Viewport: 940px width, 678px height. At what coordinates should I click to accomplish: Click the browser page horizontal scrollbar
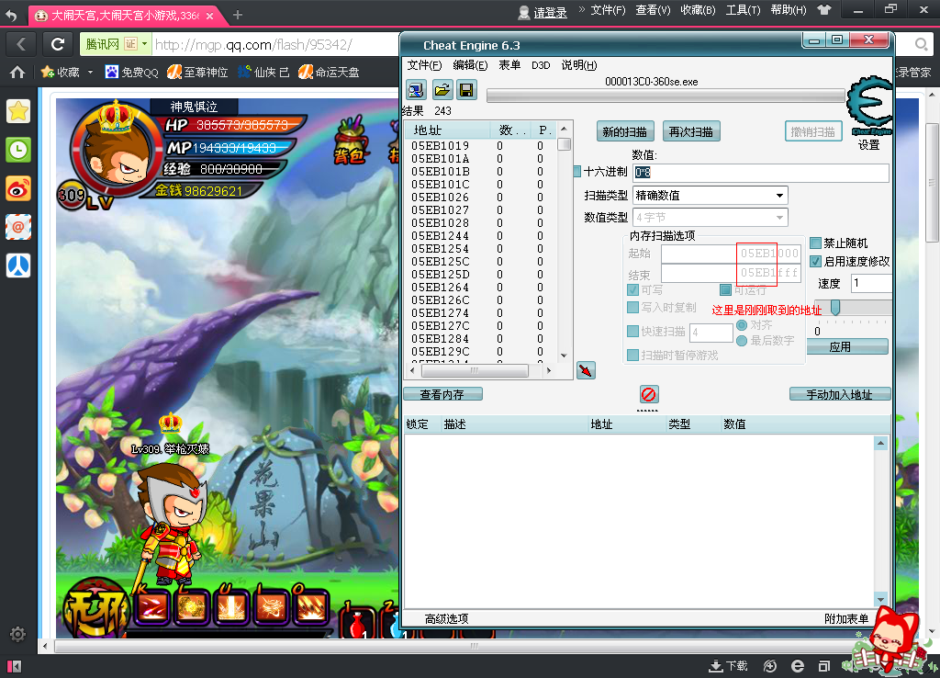474,646
